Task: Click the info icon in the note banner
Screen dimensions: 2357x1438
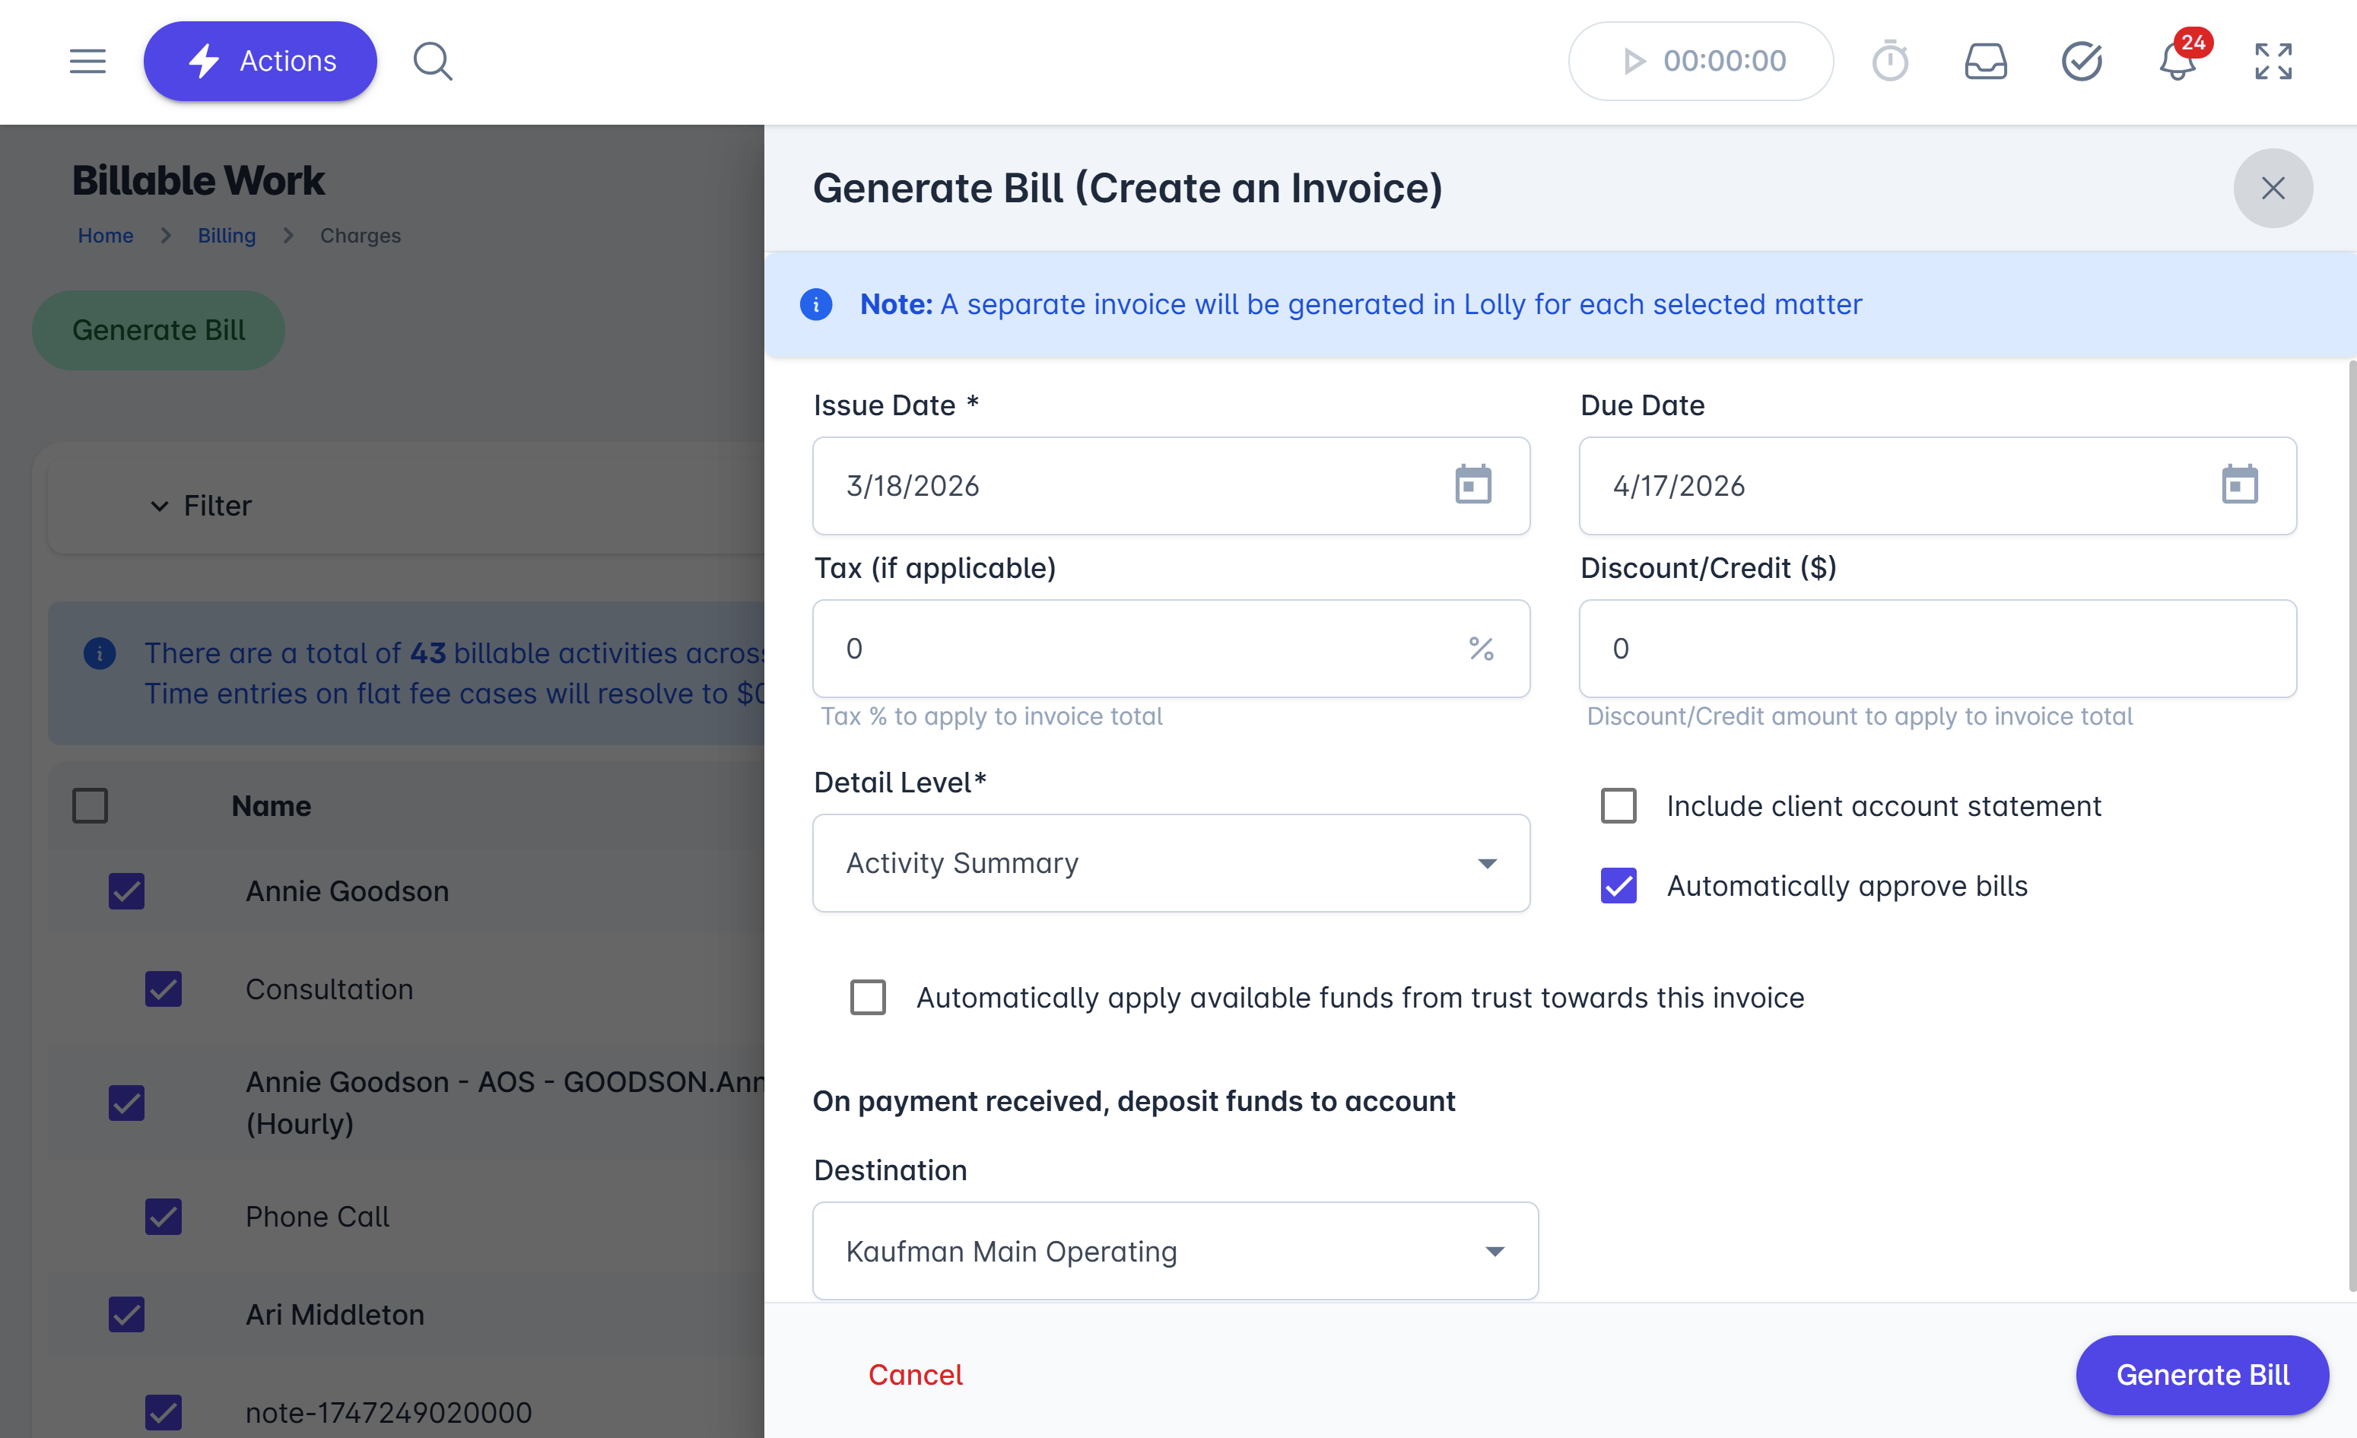Action: coord(816,305)
